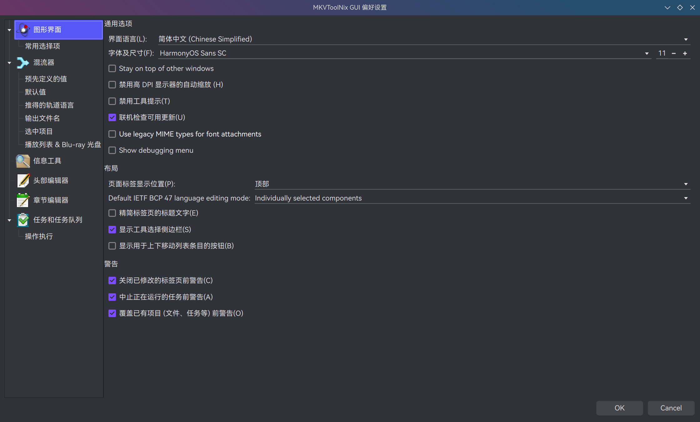Enable Stay on top of other windows
Viewport: 700px width, 422px height.
[x=112, y=68]
